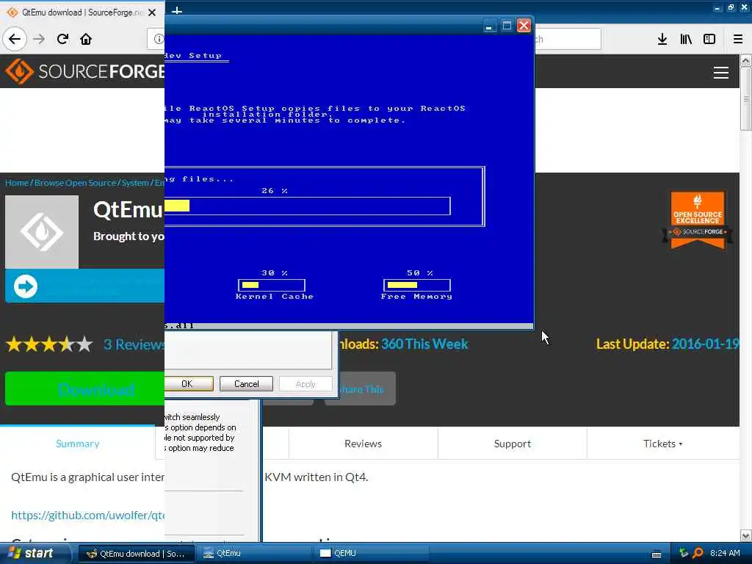Open the SourceForge site hamburger menu

(721, 73)
